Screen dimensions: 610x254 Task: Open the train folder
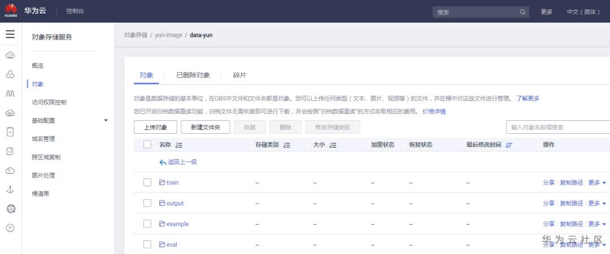pyautogui.click(x=172, y=182)
